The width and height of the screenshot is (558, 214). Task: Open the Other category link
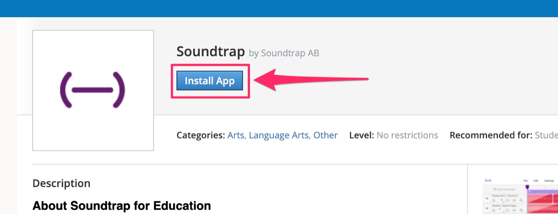(326, 135)
